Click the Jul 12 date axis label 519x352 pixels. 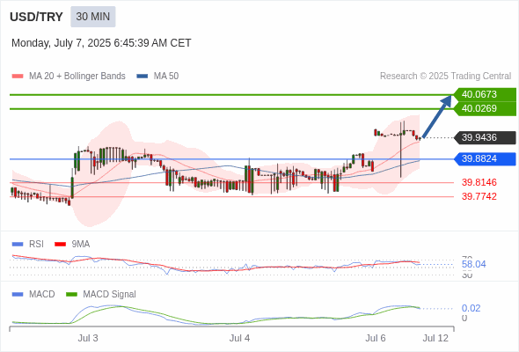click(x=435, y=338)
